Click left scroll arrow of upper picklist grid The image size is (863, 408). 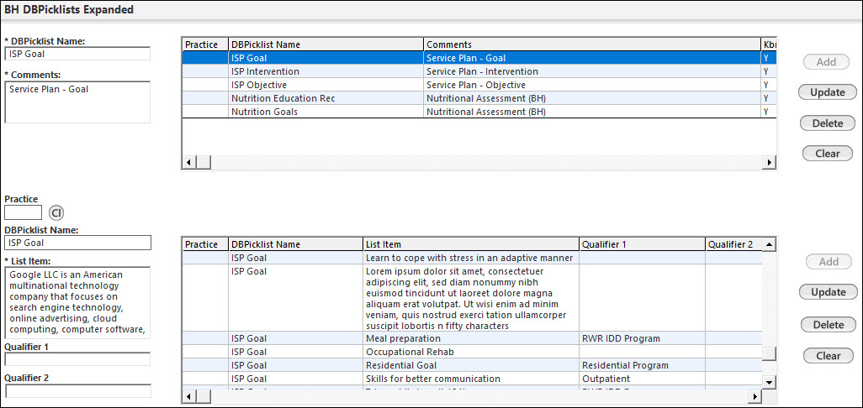[x=188, y=162]
